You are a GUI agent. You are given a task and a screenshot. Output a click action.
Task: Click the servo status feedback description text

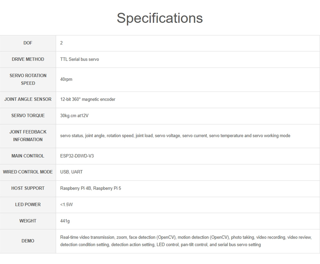[x=175, y=136]
